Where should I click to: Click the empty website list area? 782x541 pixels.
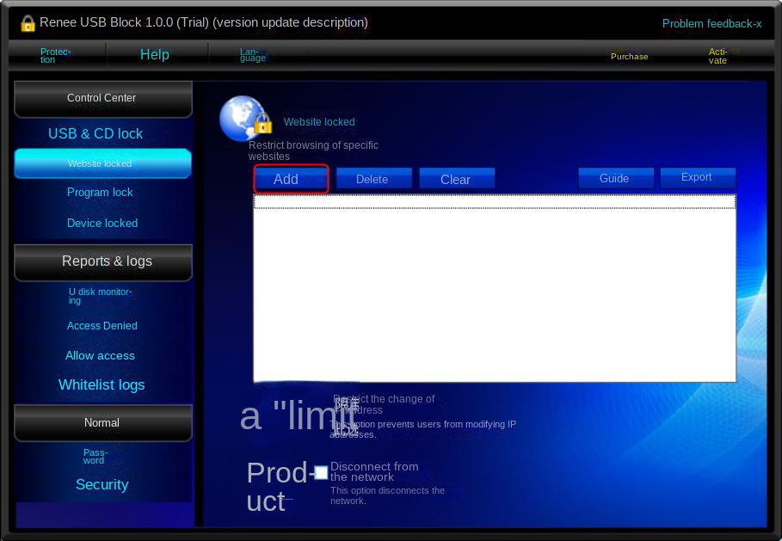[x=495, y=292]
